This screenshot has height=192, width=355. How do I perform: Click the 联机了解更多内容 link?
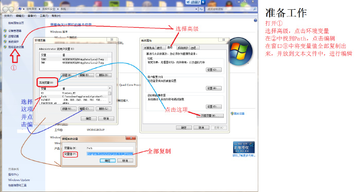(x=244, y=155)
